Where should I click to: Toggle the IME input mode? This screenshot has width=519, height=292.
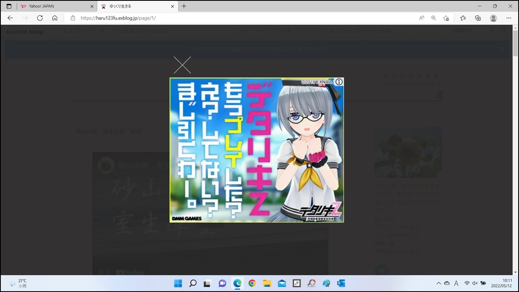click(456, 283)
